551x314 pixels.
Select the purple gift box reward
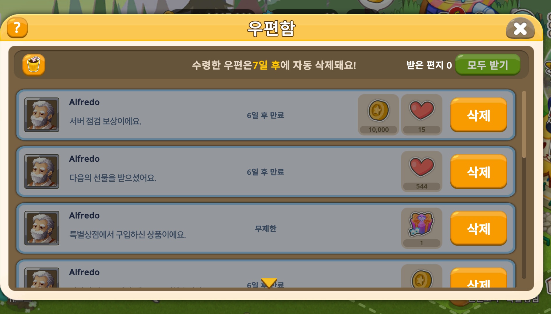click(x=422, y=228)
